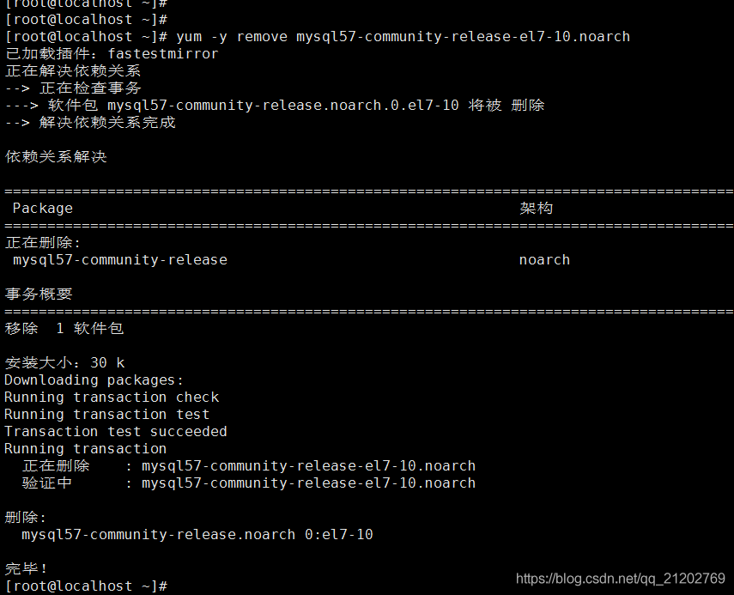Image resolution: width=734 pixels, height=595 pixels.
Task: Click the 'noarch' architecture cell
Action: pyautogui.click(x=545, y=260)
